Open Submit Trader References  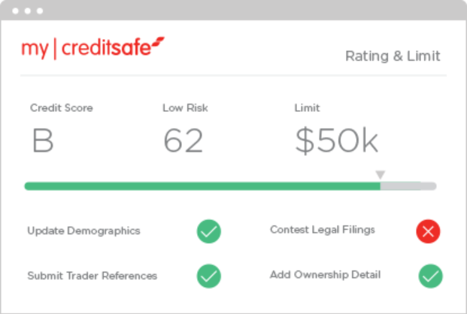[92, 276]
